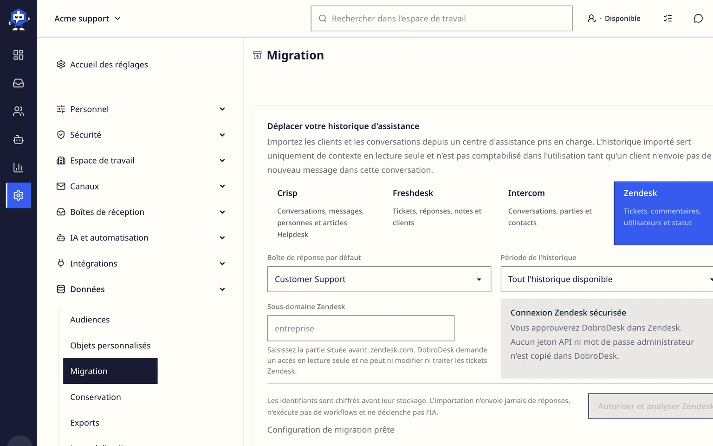Collapse the Données section chevron
The image size is (713, 446).
point(222,289)
